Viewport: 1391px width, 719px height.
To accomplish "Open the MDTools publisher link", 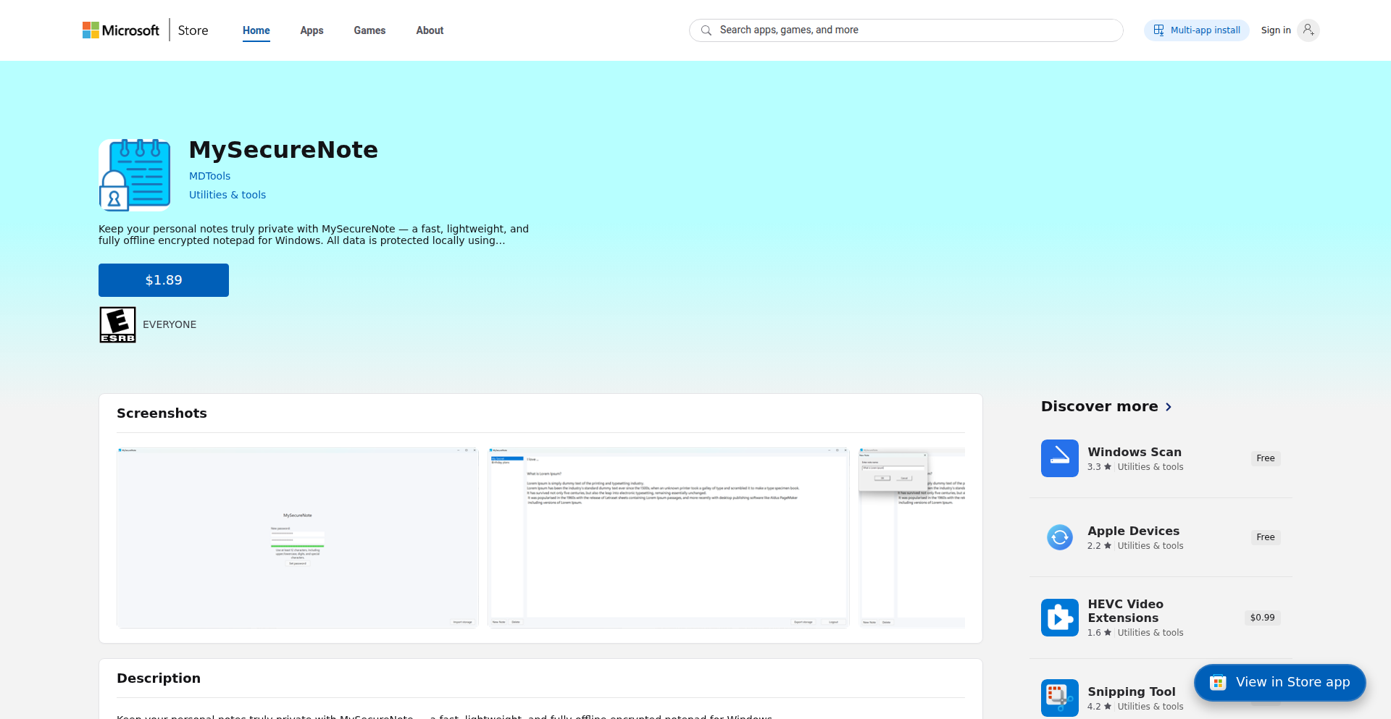I will click(x=209, y=176).
